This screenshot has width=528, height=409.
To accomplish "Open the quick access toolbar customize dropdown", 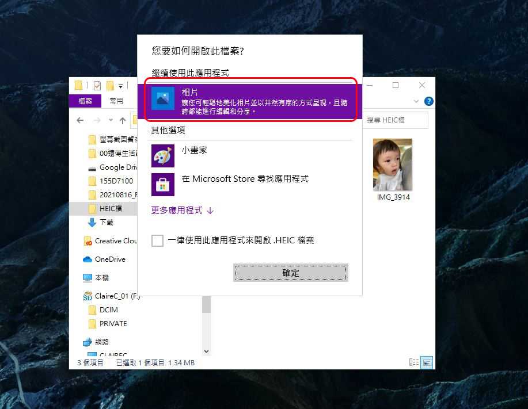I will 121,86.
